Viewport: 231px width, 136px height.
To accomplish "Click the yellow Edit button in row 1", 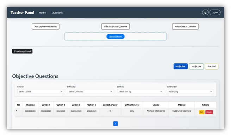I will point(202,112).
